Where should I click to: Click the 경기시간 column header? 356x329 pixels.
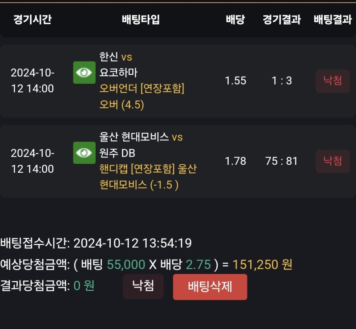[32, 20]
